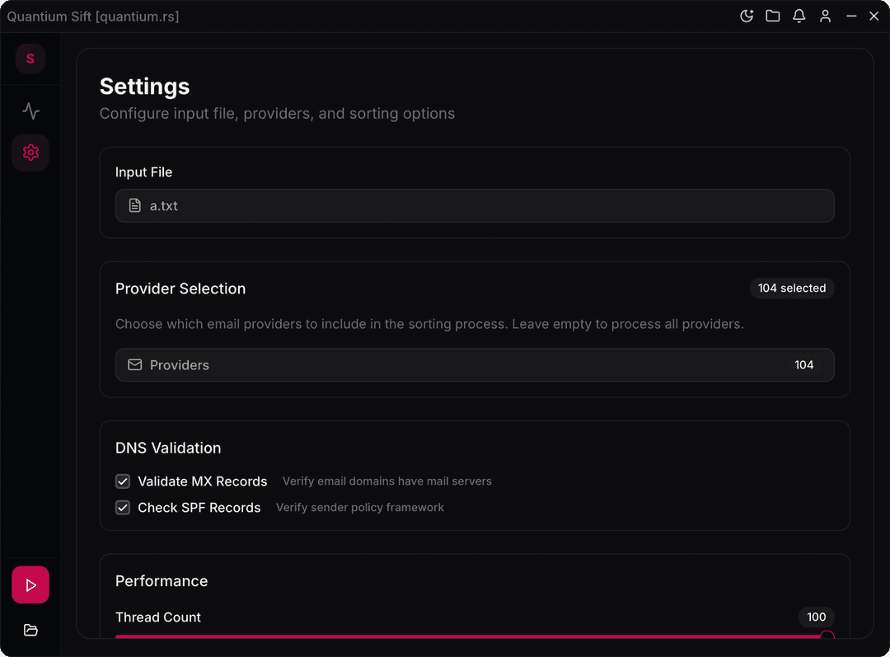Minimize the Quantium Sift window
Image resolution: width=890 pixels, height=657 pixels.
coord(851,16)
